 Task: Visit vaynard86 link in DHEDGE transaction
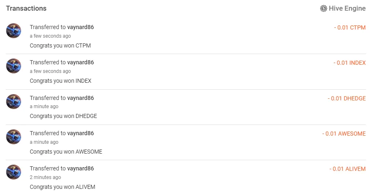point(80,98)
